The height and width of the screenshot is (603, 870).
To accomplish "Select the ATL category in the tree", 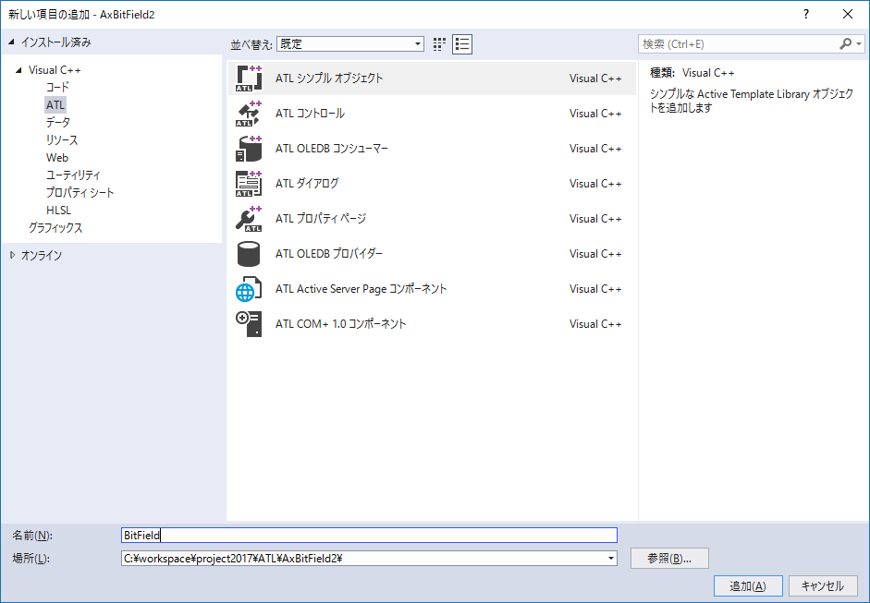I will 54,104.
